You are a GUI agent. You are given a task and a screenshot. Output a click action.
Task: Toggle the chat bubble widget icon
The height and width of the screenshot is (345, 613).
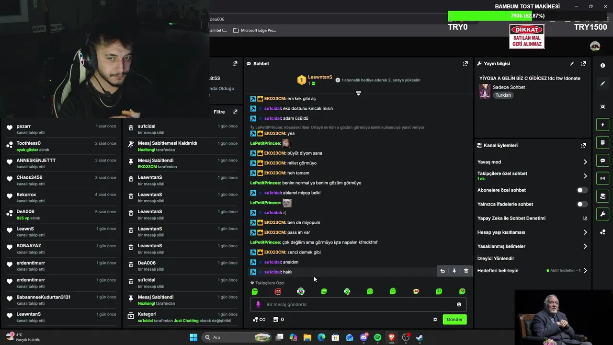coord(602,161)
